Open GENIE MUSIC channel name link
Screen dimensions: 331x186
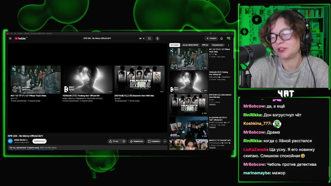(20, 140)
